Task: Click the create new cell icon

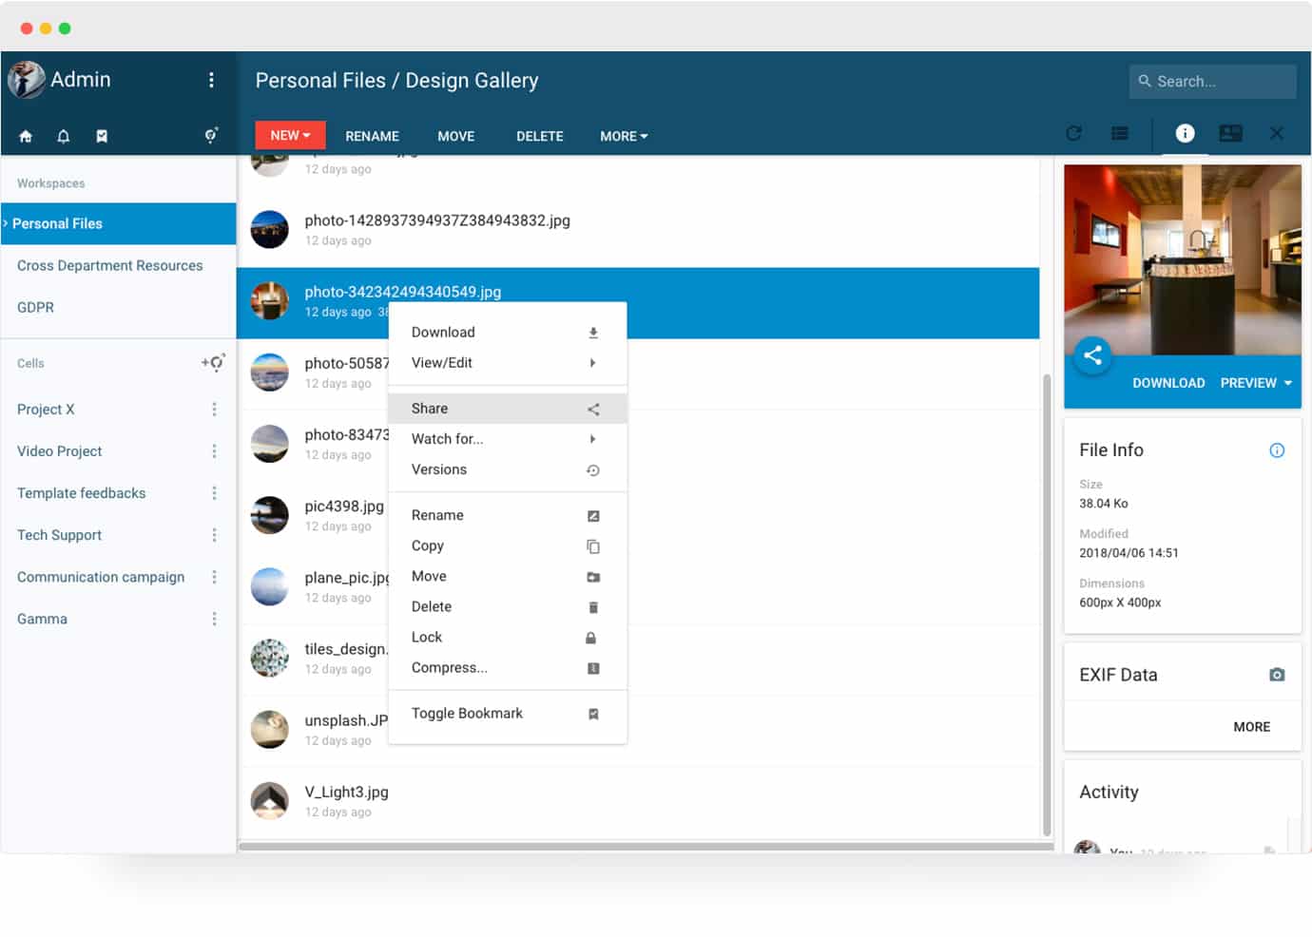Action: [x=213, y=362]
